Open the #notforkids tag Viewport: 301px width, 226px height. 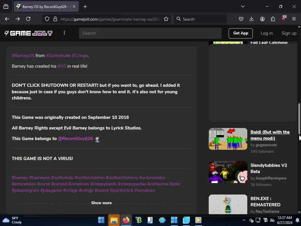tap(62, 177)
